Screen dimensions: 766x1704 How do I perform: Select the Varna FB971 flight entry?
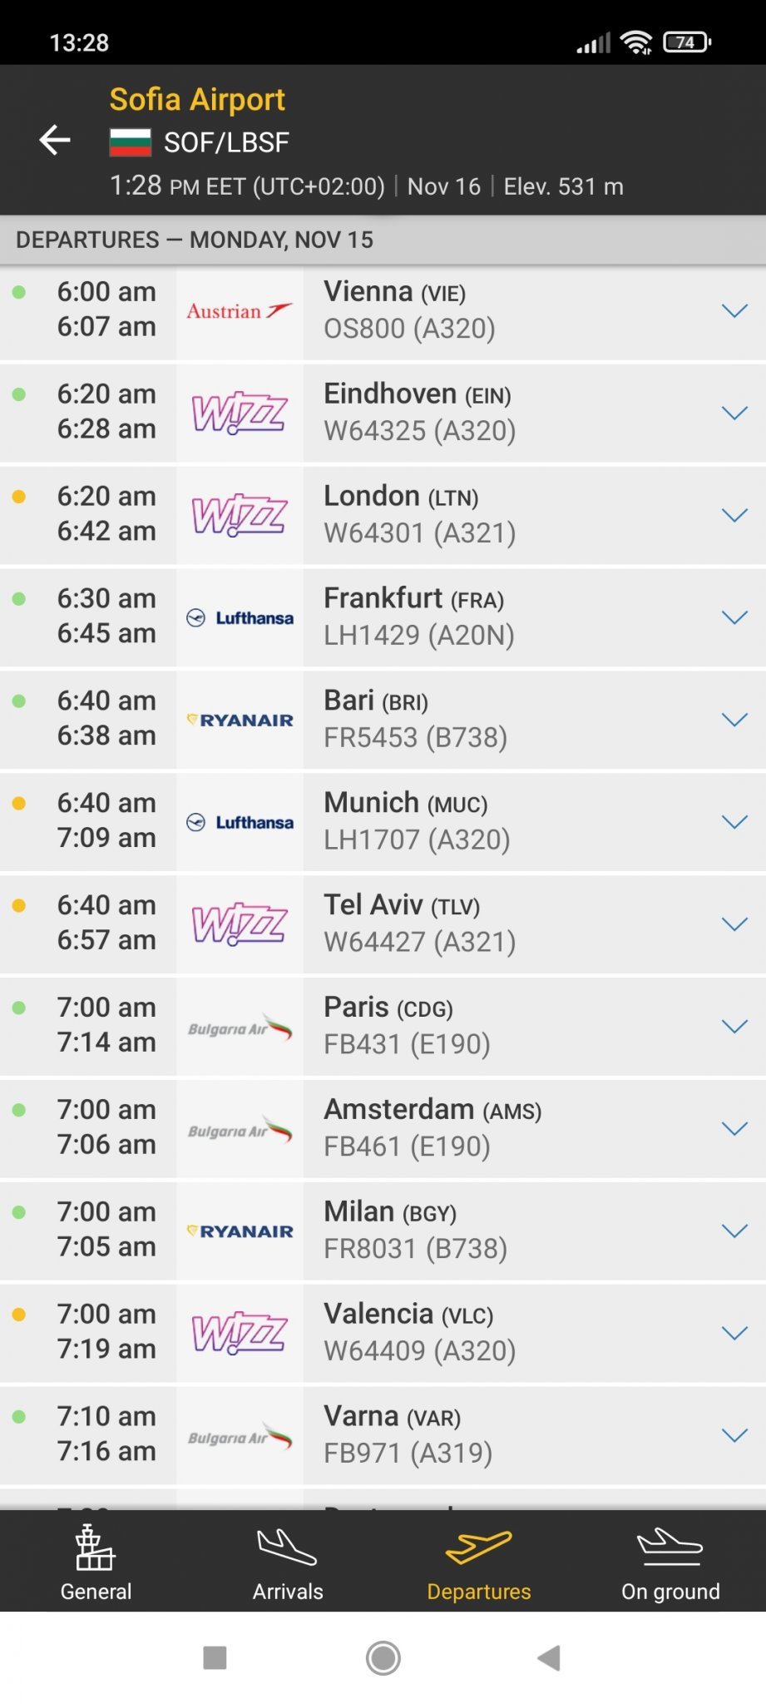coord(499,1434)
